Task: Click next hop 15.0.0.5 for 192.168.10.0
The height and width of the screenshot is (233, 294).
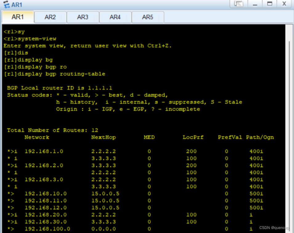Action: pos(105,193)
